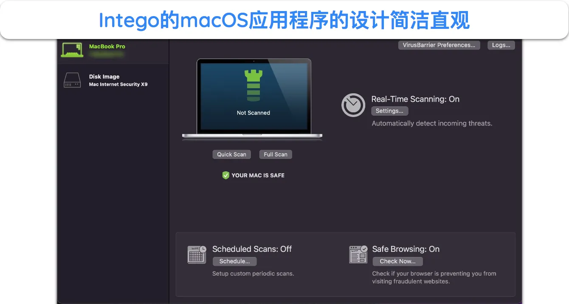Click the Real-Time Scanning: On heading

(415, 99)
